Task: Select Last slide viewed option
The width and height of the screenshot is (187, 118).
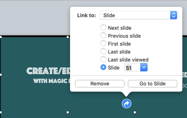Action: click(103, 59)
